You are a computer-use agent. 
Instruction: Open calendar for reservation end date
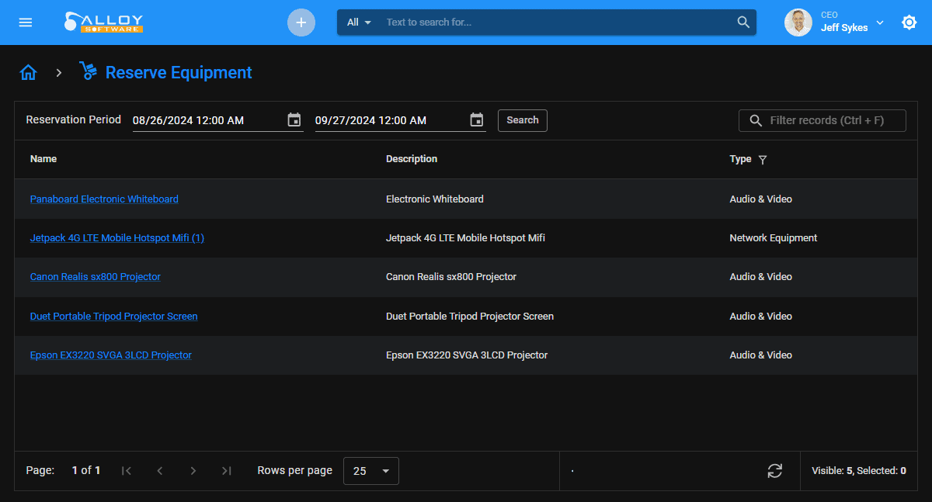tap(477, 119)
